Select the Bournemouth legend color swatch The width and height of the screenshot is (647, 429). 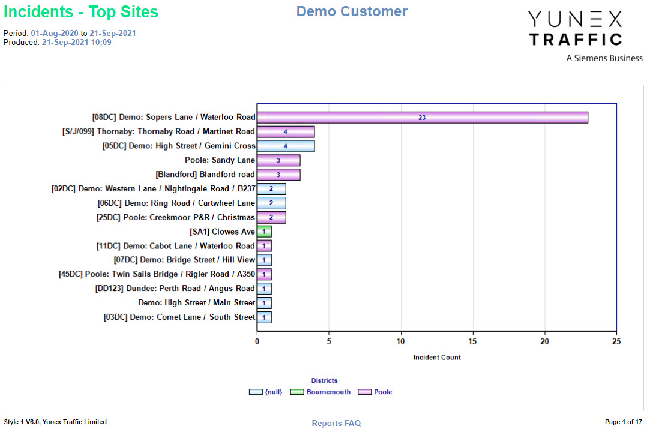click(x=297, y=392)
